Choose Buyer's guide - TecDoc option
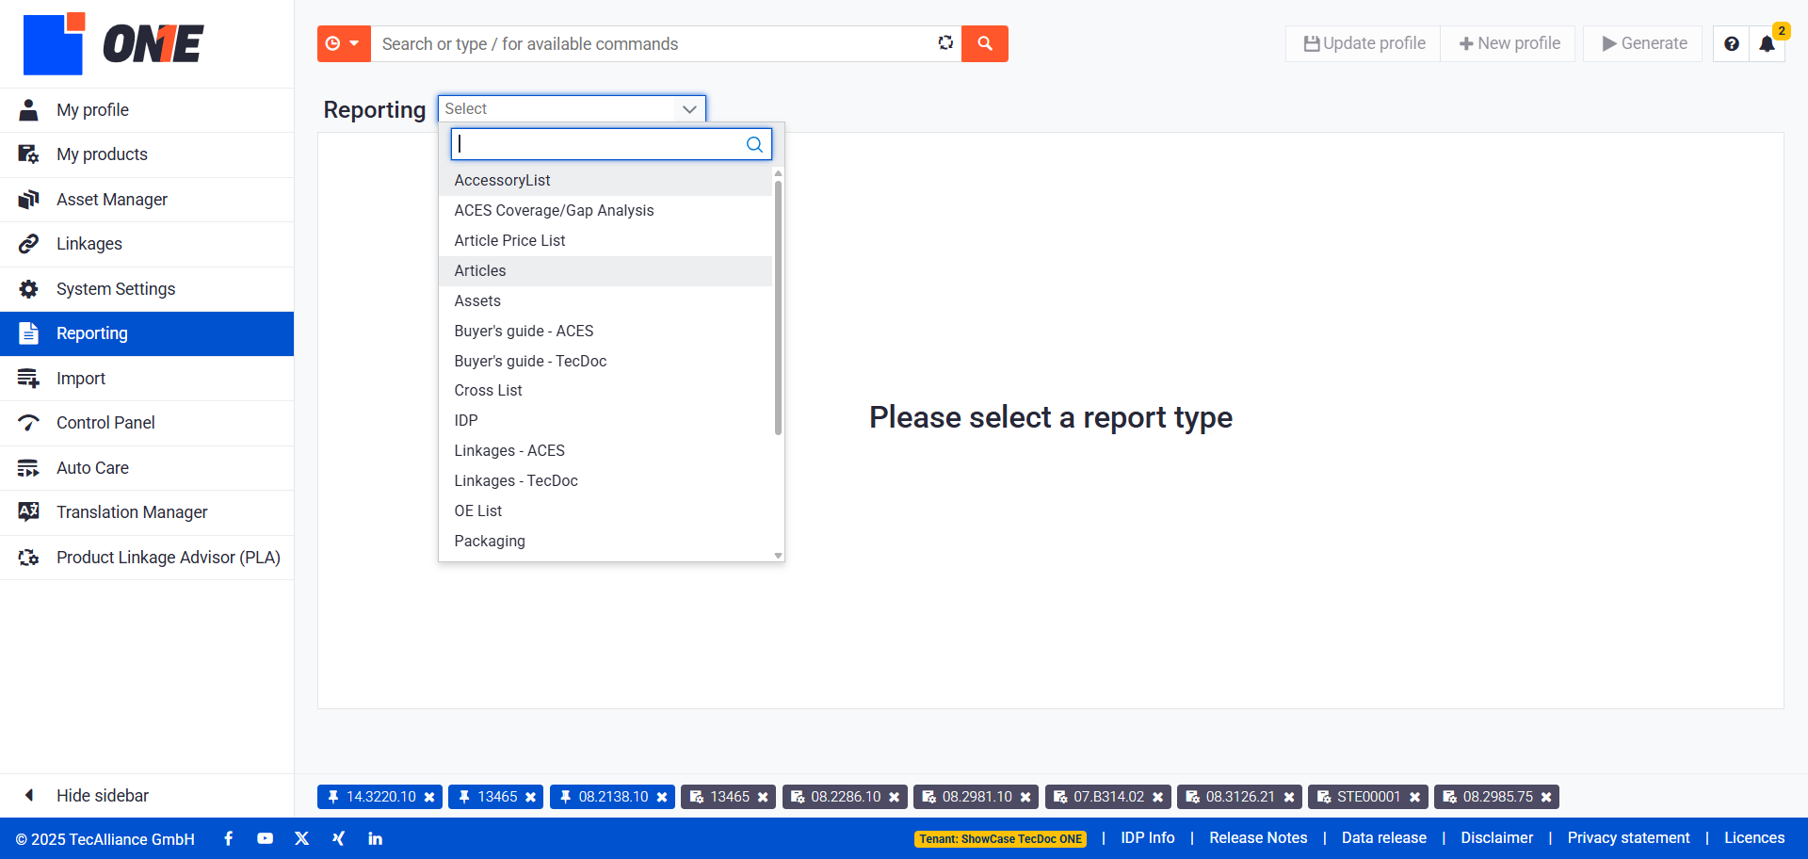The width and height of the screenshot is (1808, 859). coord(605,361)
